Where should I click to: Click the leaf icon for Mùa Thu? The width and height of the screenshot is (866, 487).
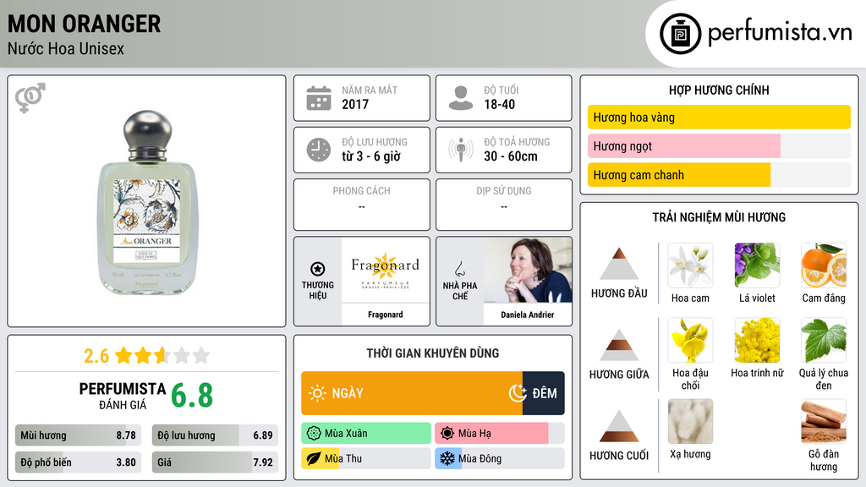[314, 458]
